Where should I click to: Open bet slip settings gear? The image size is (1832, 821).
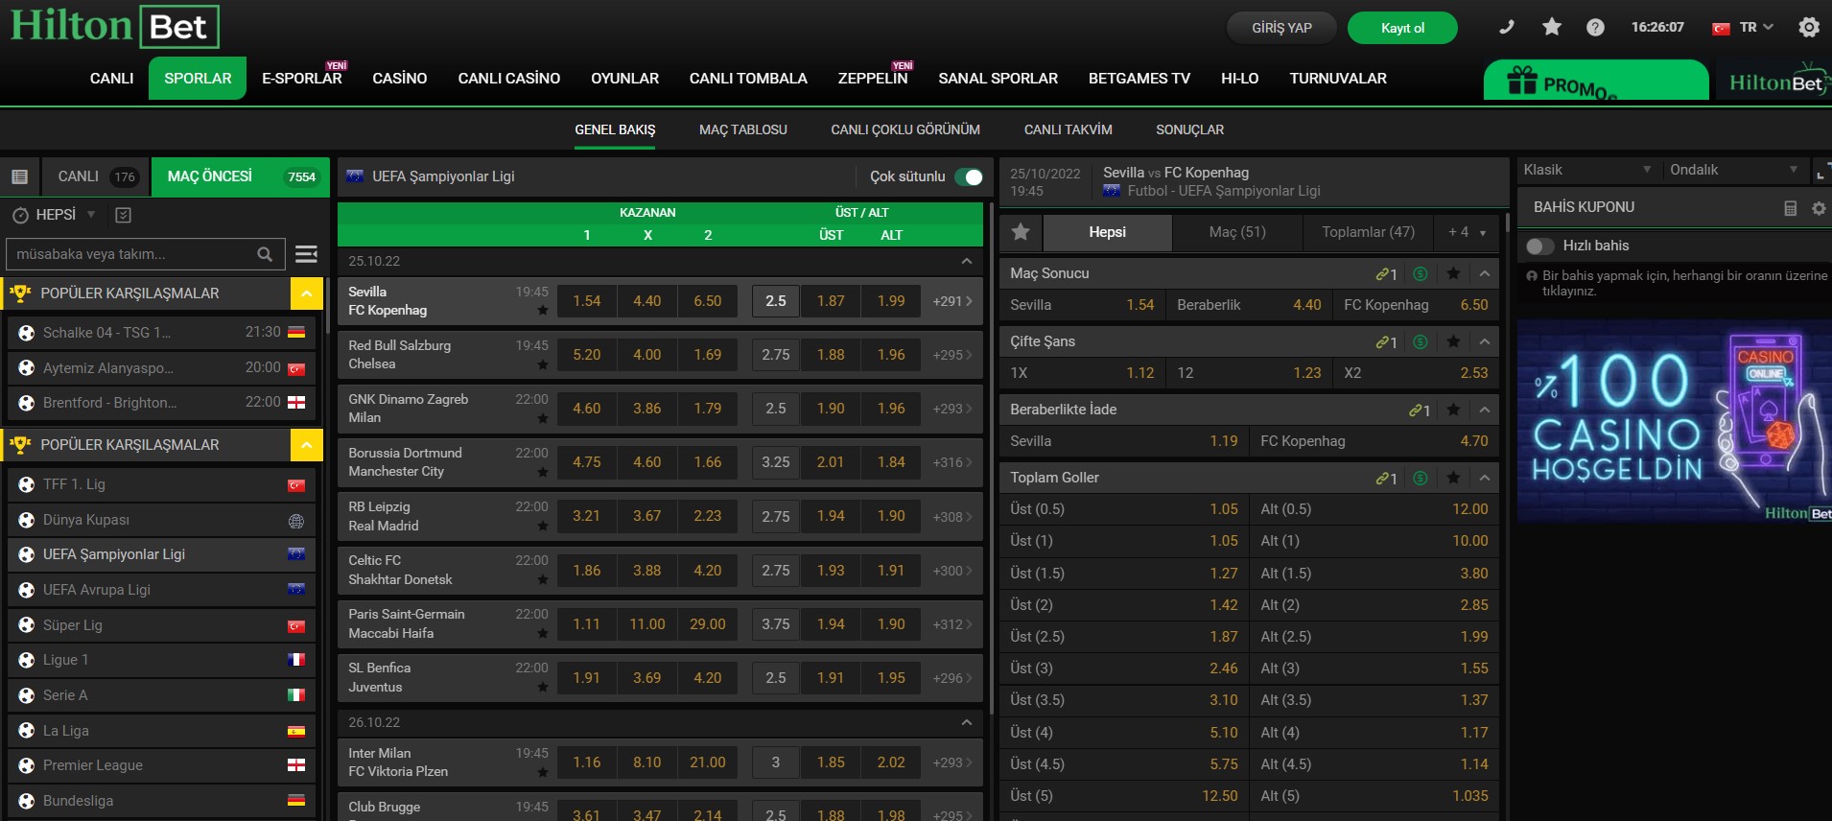point(1819,208)
